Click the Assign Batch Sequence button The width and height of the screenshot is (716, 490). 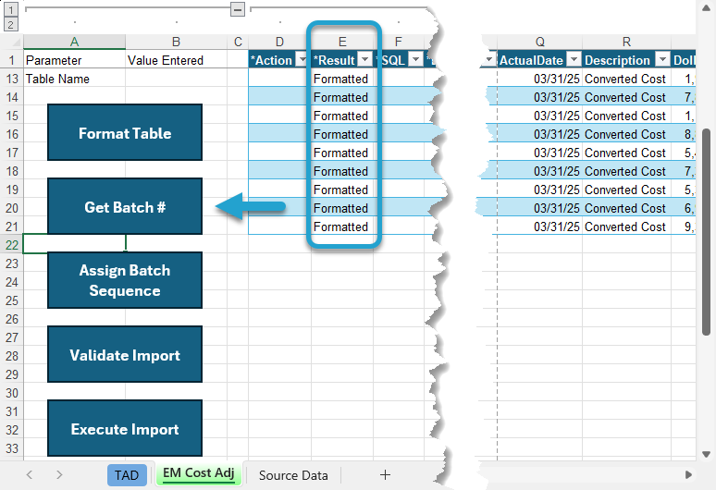125,280
